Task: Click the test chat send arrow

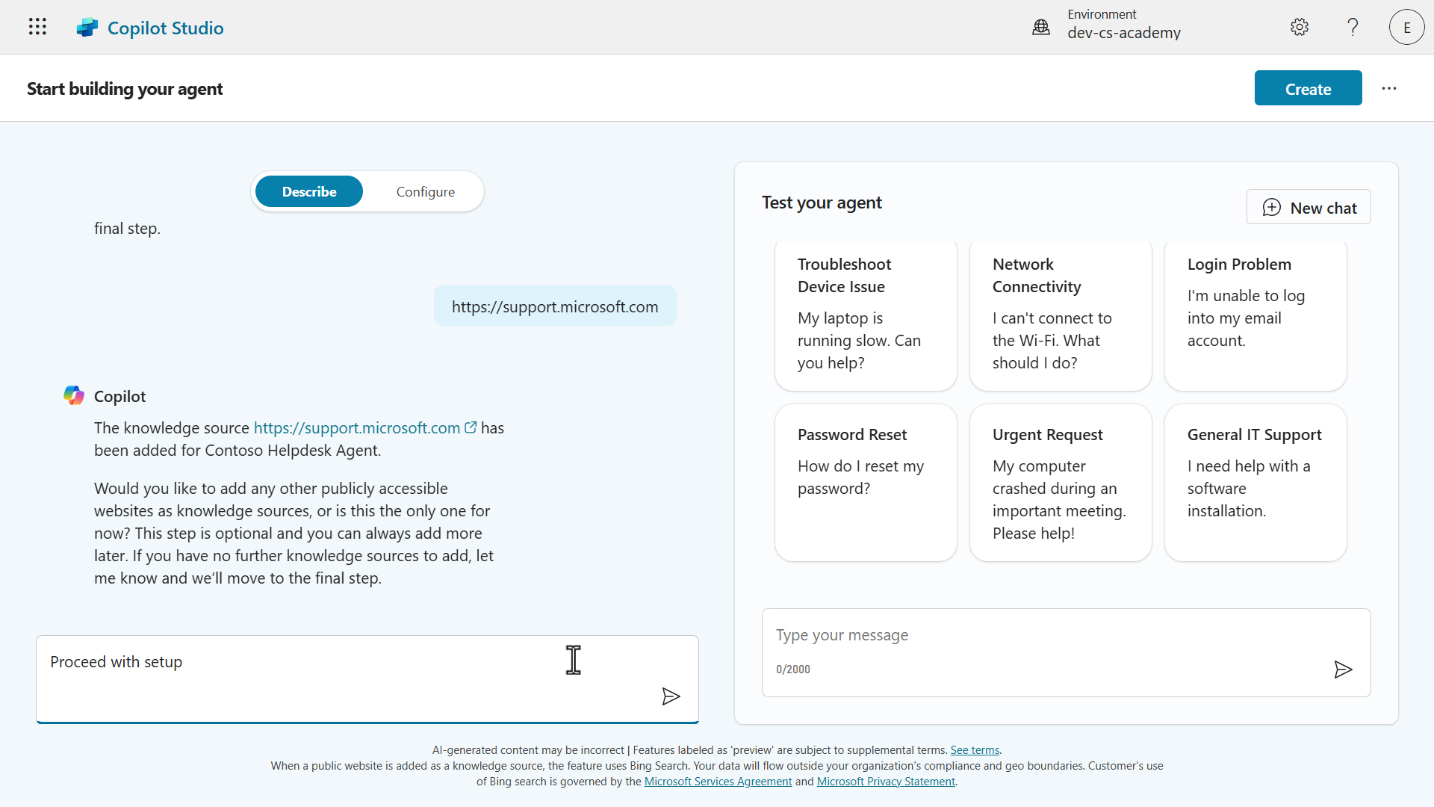Action: (1343, 670)
